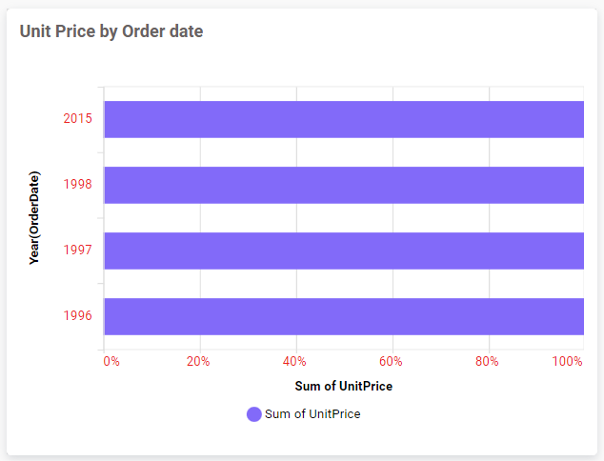Click the Year(OrderDate) y-axis title

point(34,217)
